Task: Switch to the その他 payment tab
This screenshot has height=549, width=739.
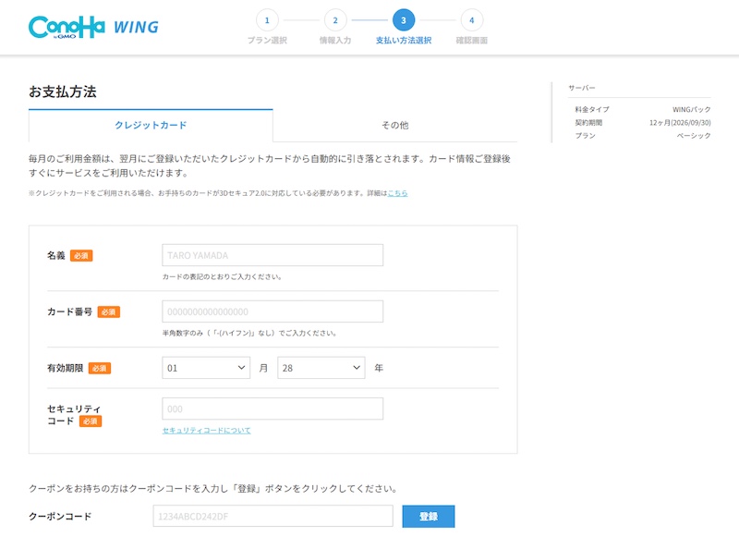Action: point(394,125)
